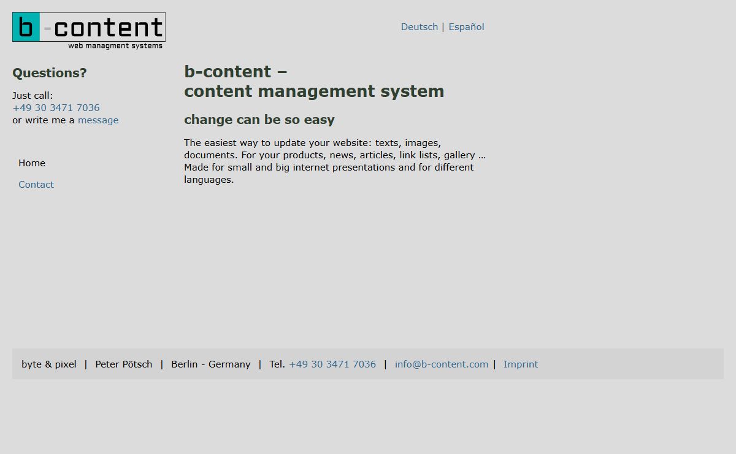This screenshot has width=736, height=454.
Task: Click the b-content logo image
Action: tap(89, 31)
